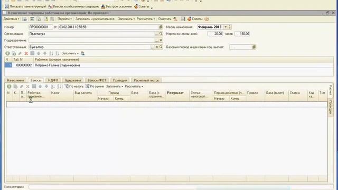338x190 pixels.
Task: Copy row icon in Взносы tab toolbar
Action: (x=15, y=87)
